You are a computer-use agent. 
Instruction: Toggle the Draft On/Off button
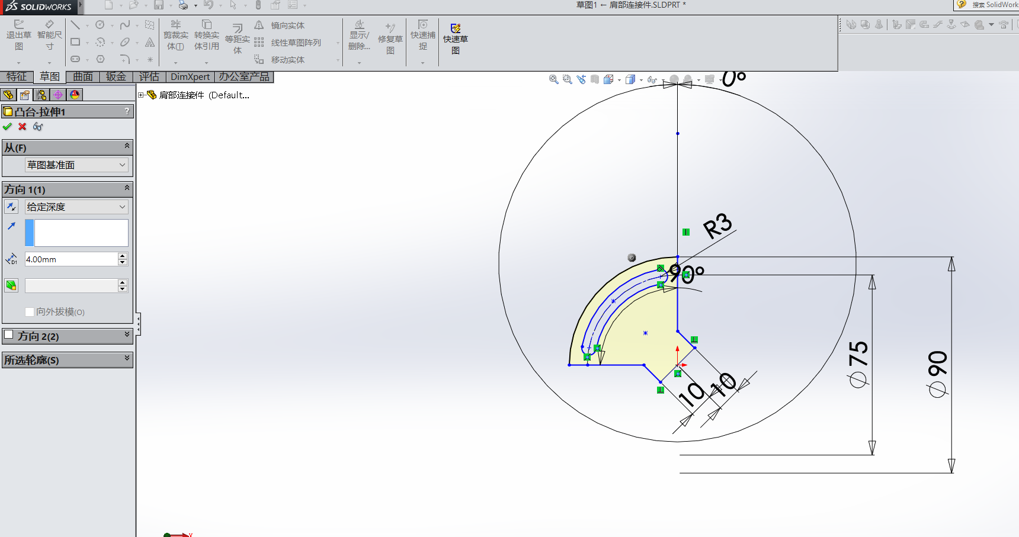click(x=11, y=285)
